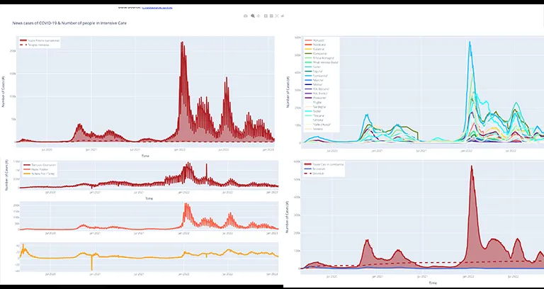
Task: Toggle Nuovi Positivi trace in lower-left legend
Action: point(35,169)
